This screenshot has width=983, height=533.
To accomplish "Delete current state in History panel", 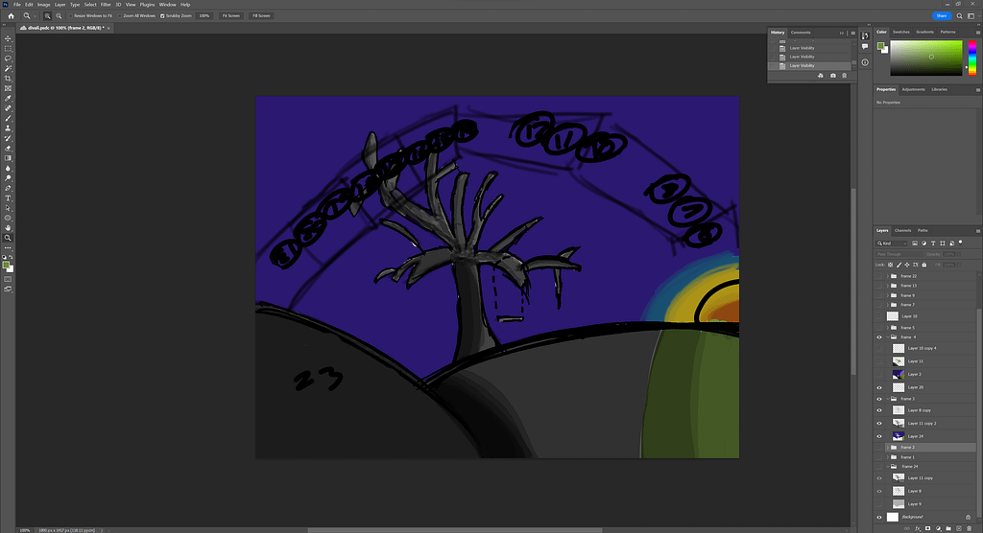I will (x=845, y=76).
